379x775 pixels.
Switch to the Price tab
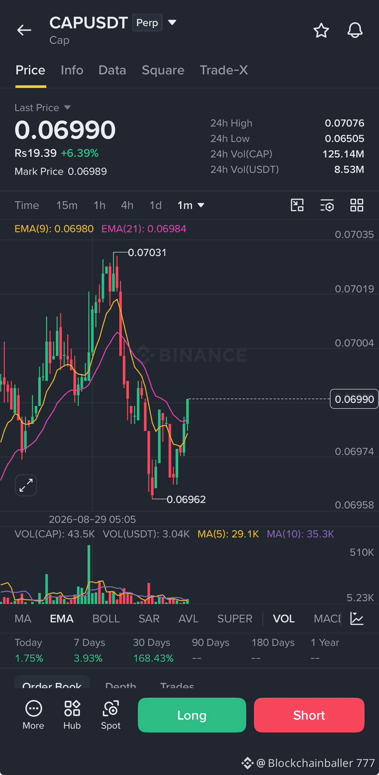click(30, 70)
